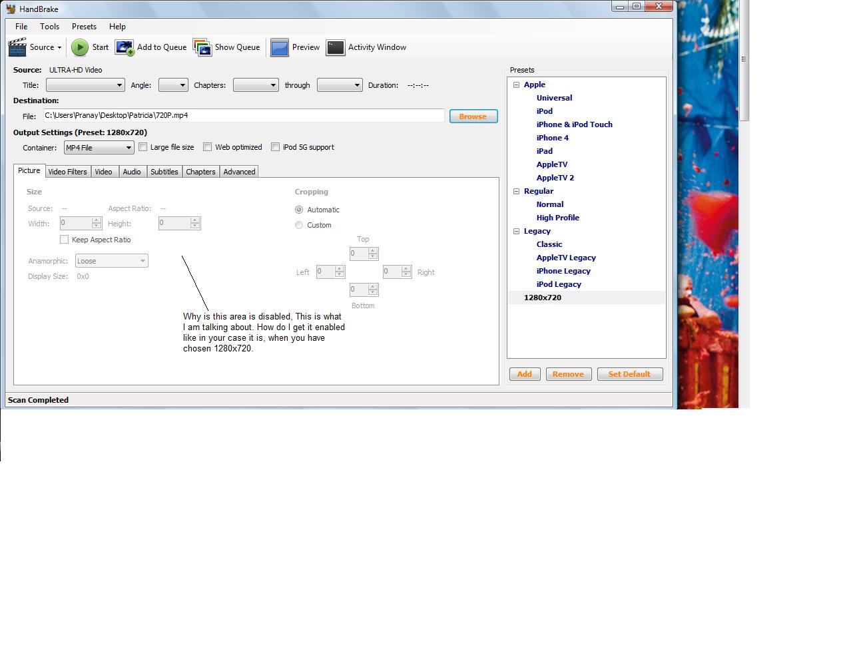This screenshot has height=647, width=863.
Task: Click the Source dropdown arrow in toolbar
Action: (59, 48)
